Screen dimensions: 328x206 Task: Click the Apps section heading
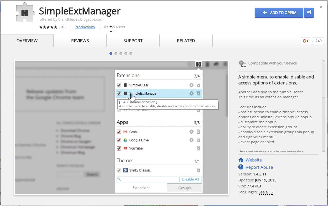(x=122, y=122)
